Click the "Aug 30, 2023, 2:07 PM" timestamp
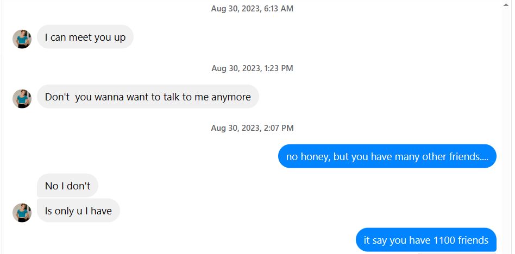The width and height of the screenshot is (515, 254). coord(252,128)
